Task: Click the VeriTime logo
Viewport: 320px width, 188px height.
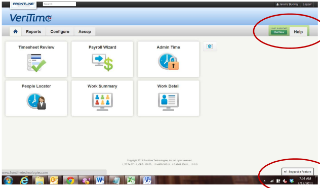Action: point(31,18)
